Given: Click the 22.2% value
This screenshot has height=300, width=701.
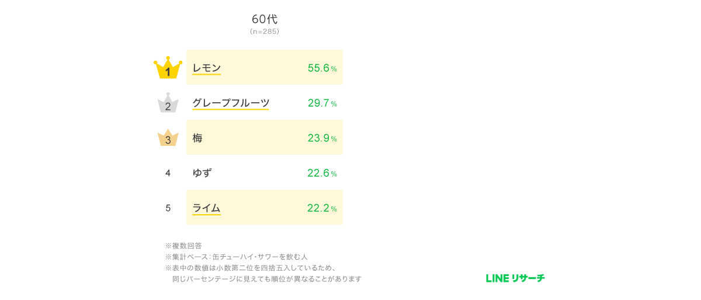Looking at the screenshot, I should pos(322,208).
